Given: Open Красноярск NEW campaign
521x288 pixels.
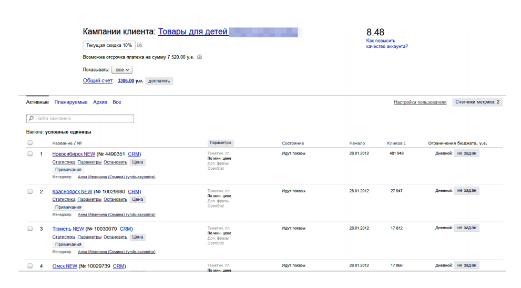Looking at the screenshot, I should coord(72,191).
